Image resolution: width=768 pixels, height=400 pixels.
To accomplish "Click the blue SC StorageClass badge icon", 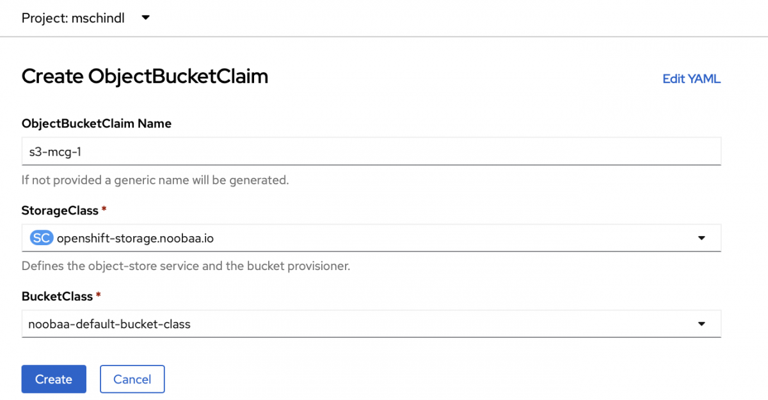I will coord(40,237).
